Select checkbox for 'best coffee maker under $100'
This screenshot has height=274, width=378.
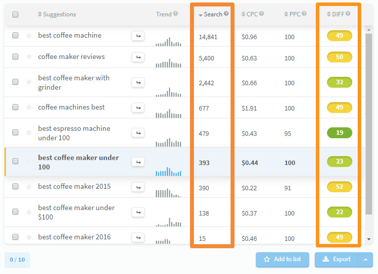(15, 212)
